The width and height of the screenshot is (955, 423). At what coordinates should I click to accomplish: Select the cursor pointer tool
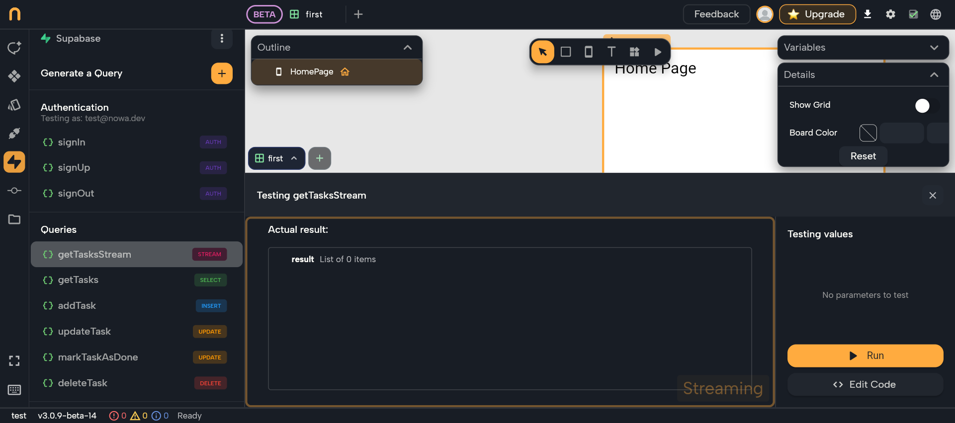pos(542,52)
